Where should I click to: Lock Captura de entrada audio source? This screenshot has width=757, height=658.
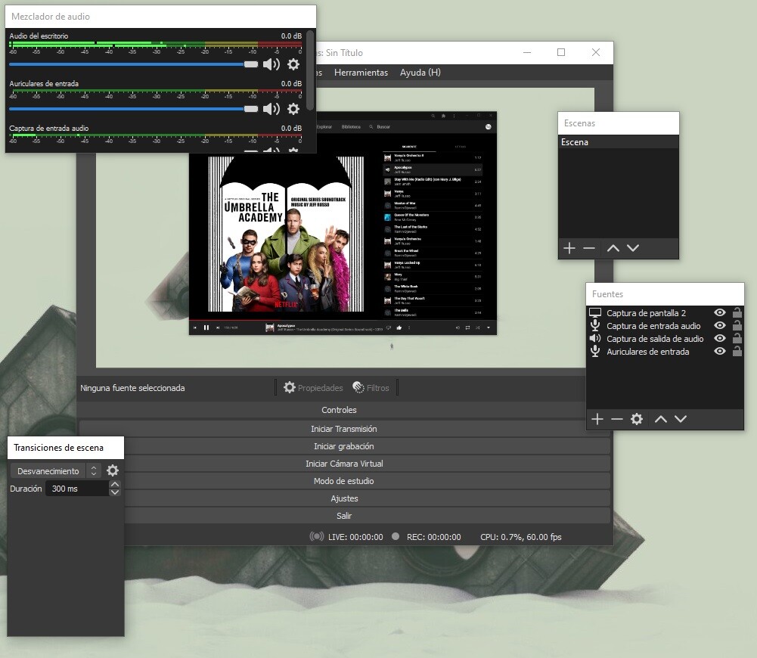point(737,325)
